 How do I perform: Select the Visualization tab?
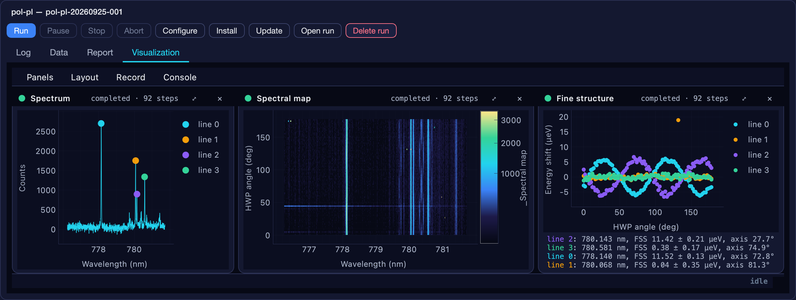(x=156, y=52)
